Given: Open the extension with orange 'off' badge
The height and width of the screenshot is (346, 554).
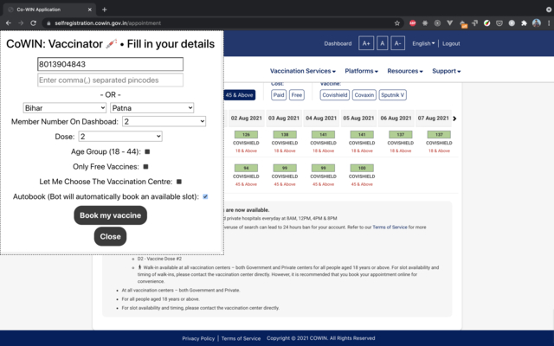Looking at the screenshot, I should tap(462, 23).
